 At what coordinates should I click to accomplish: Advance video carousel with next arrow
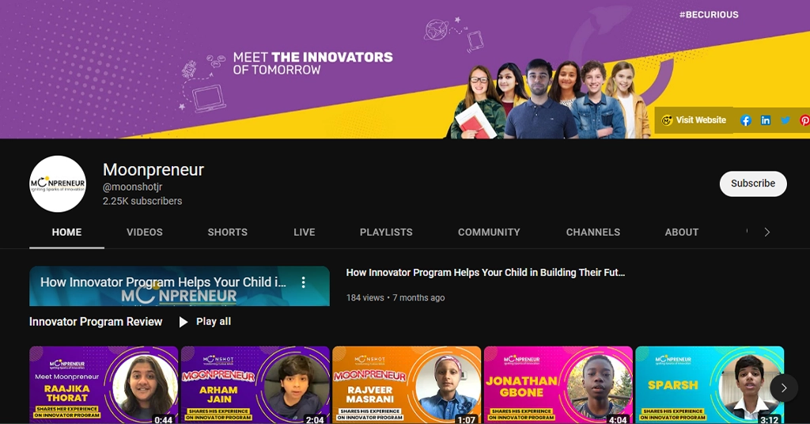[x=784, y=388]
